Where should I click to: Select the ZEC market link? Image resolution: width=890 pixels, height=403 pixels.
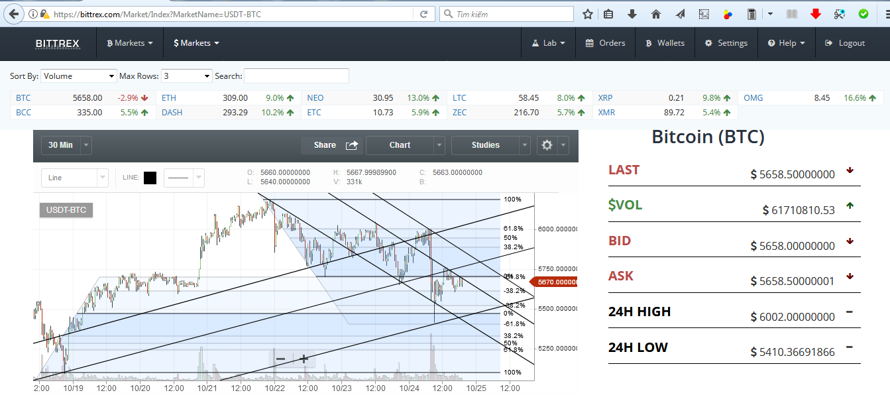tap(460, 112)
